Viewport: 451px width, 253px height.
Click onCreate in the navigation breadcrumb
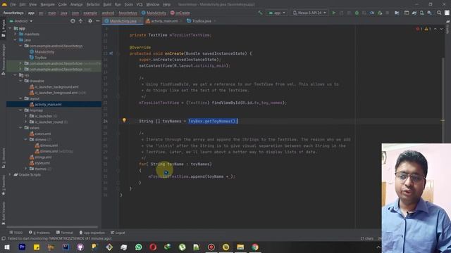point(180,13)
